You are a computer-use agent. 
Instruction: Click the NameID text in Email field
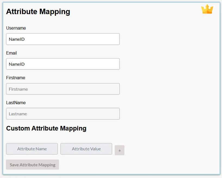[17, 64]
